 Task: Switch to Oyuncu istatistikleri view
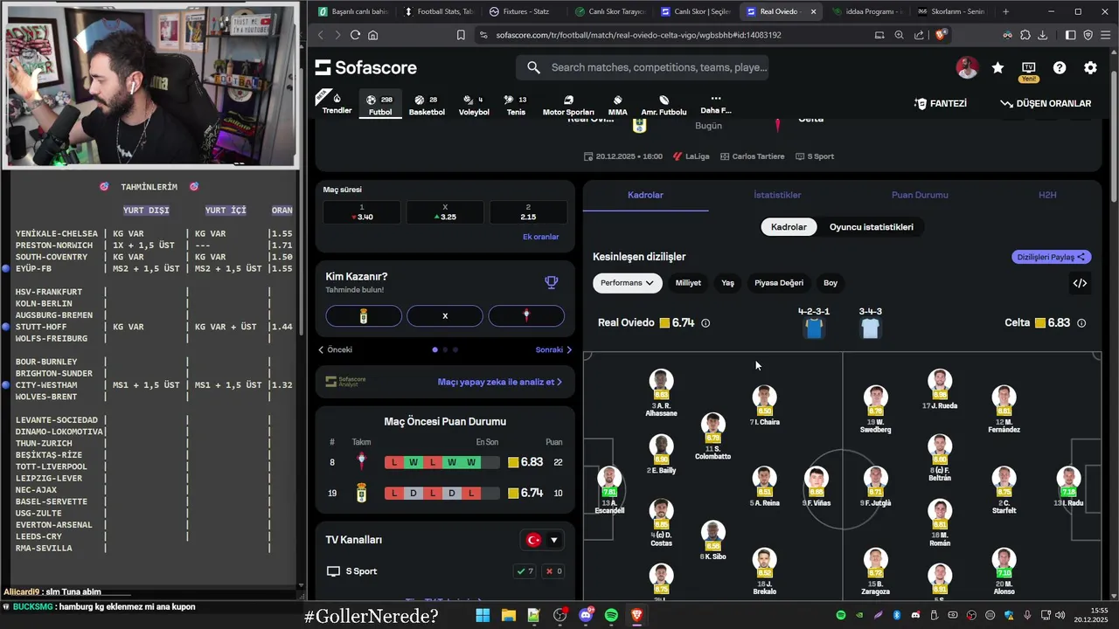(871, 227)
